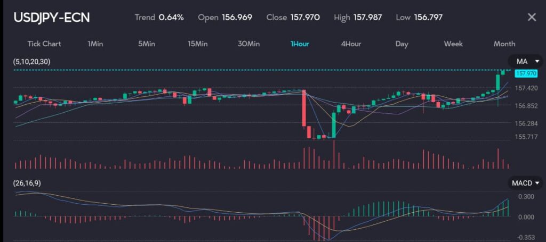This screenshot has width=546, height=242.
Task: Switch chart to Month timeframe
Action: click(x=504, y=44)
